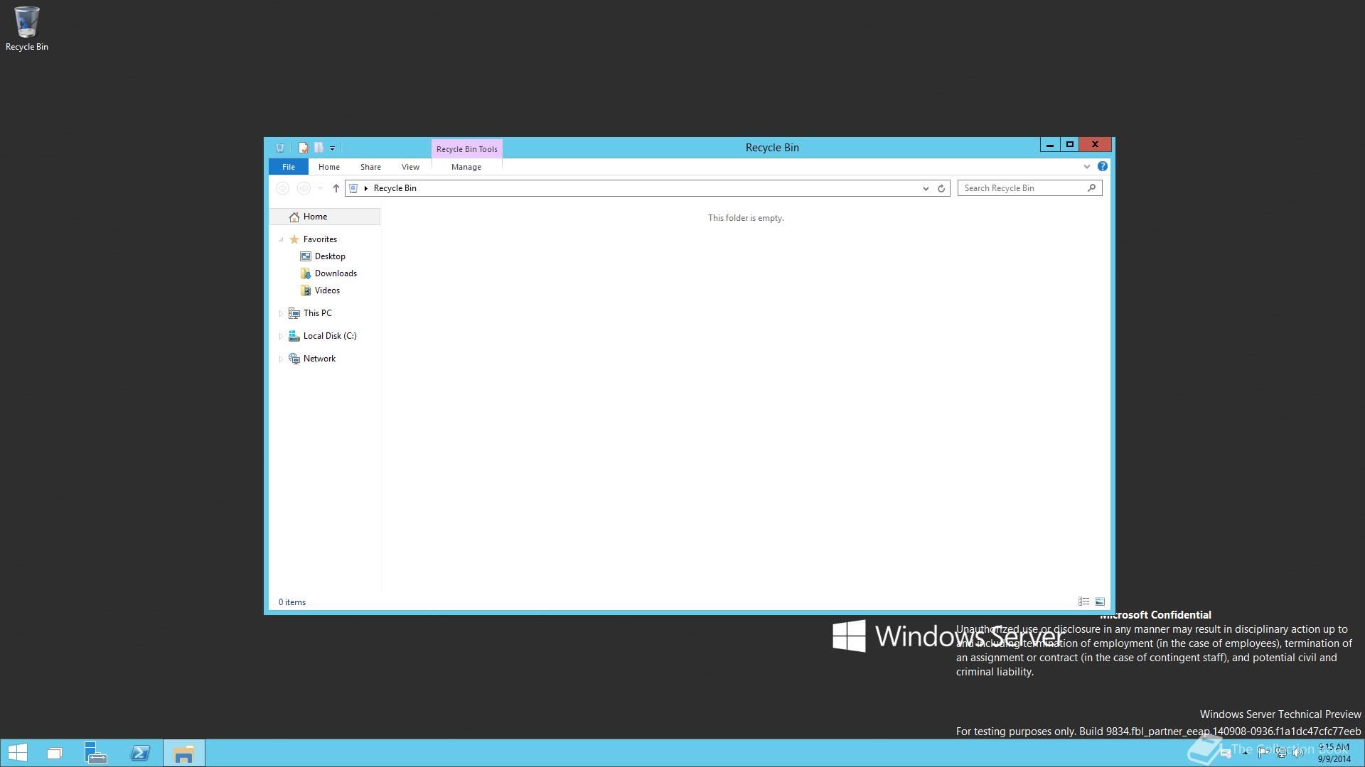Click the Recycle Bin Tools contextual tab header
This screenshot has height=767, width=1365.
point(466,149)
